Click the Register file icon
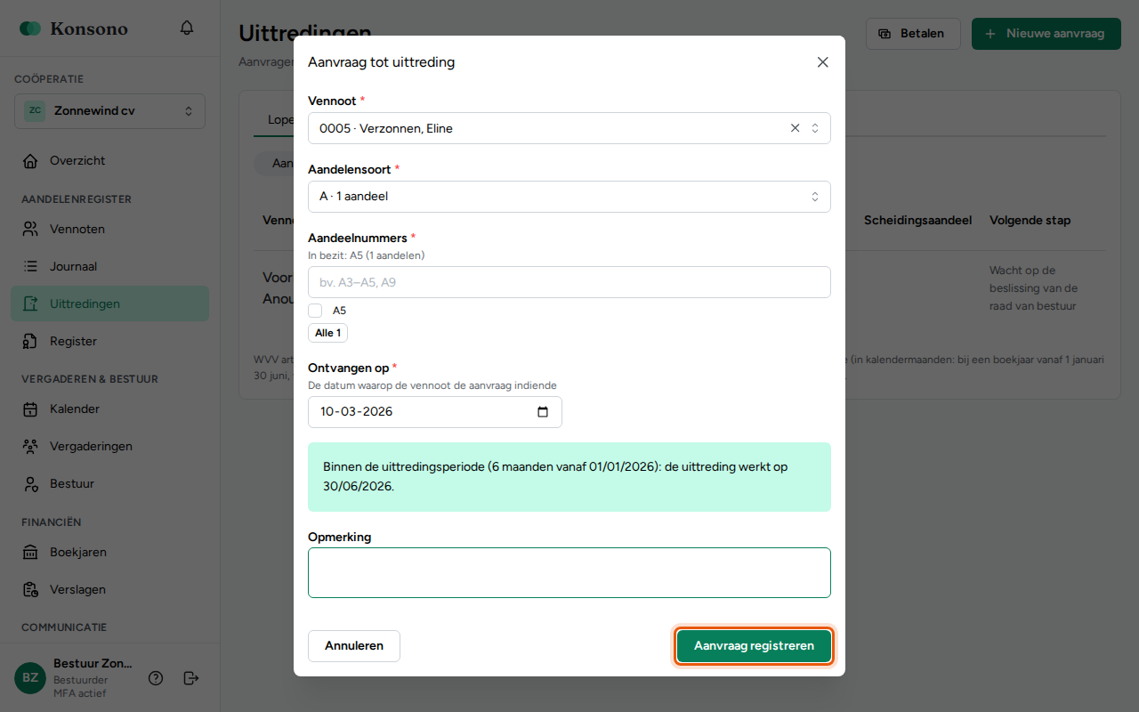 point(30,341)
